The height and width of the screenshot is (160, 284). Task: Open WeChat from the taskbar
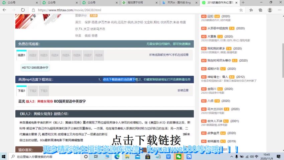tap(179, 157)
